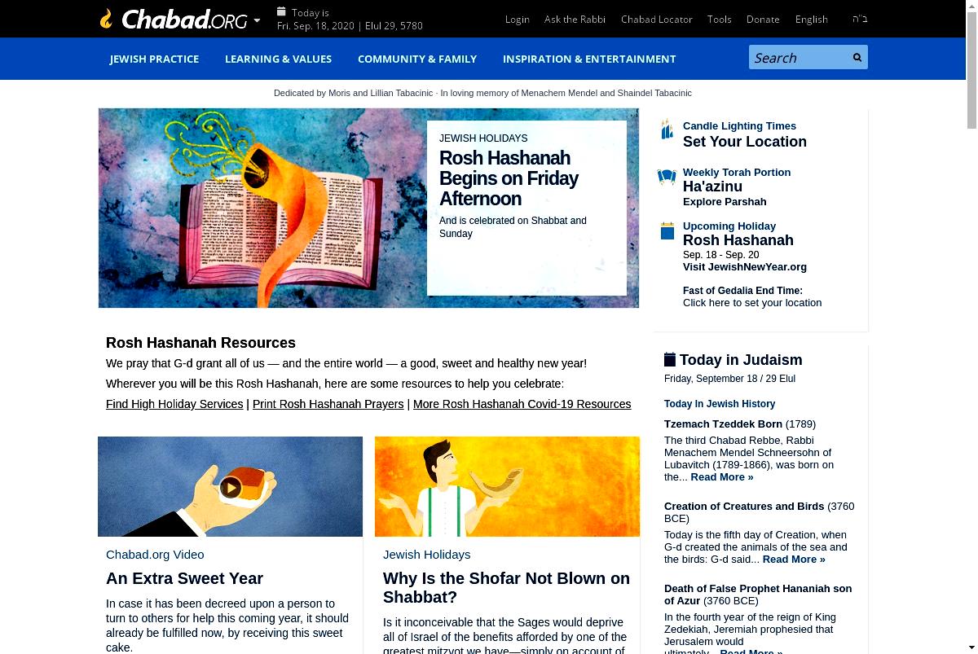Open the Community & Family menu

(x=417, y=59)
